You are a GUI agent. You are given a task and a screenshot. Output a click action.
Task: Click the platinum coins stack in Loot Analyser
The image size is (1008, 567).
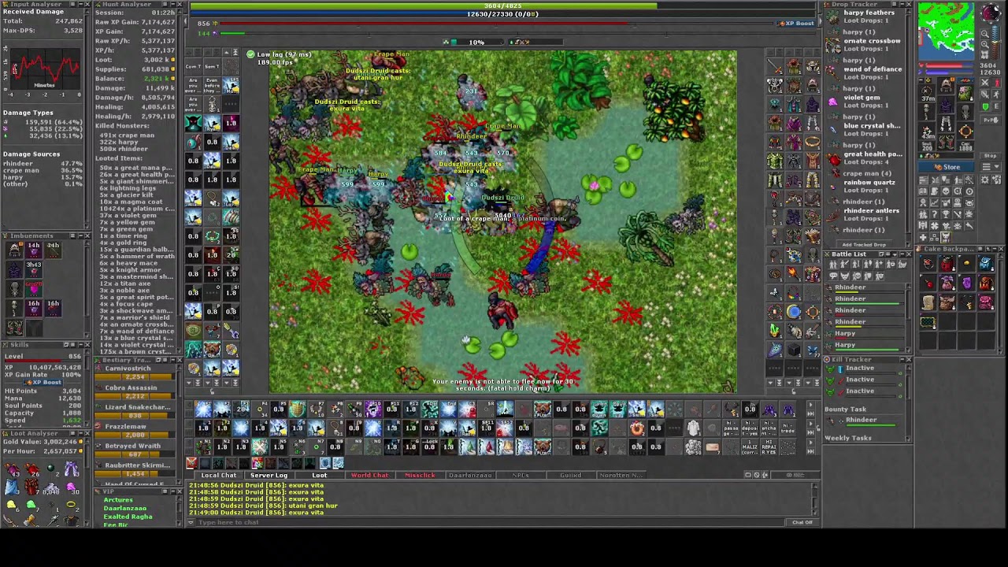pyautogui.click(x=51, y=487)
